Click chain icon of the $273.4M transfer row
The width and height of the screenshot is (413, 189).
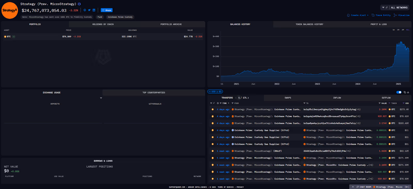(x=213, y=109)
